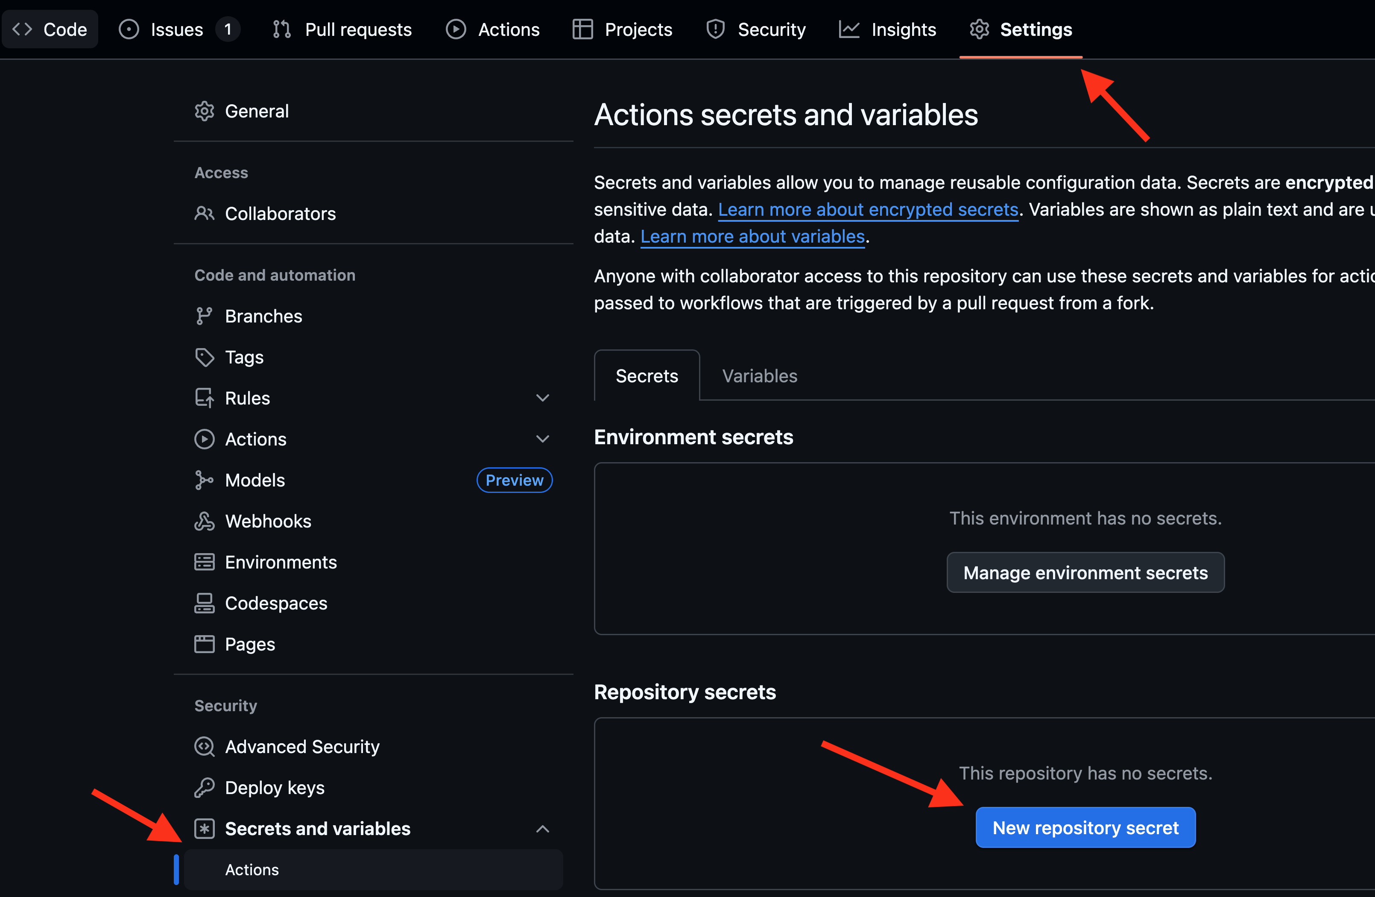Open the link Learn more about encrypted secrets
This screenshot has height=897, width=1375.
click(x=868, y=209)
